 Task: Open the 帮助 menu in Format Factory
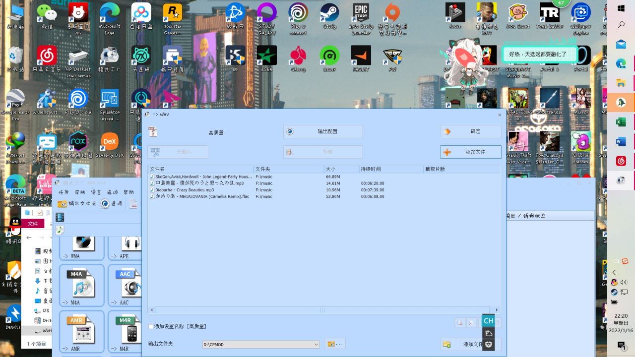tap(128, 192)
